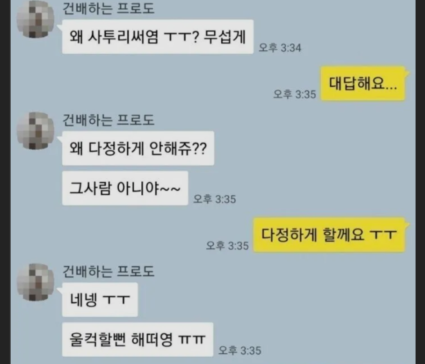
Task: Click the timestamp beside '울컥할뻔 해떠영' bubble
Action: 240,350
